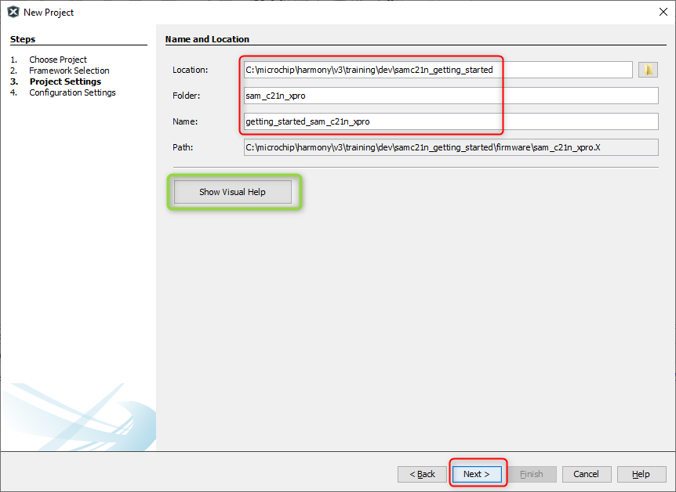Select the Configuration Settings step
The image size is (676, 492).
pos(72,92)
